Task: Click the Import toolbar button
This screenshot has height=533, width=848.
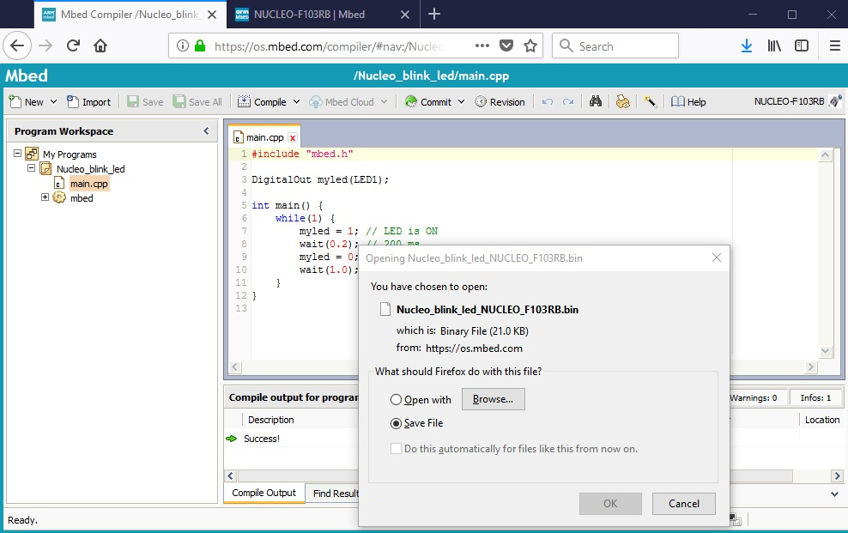Action: pyautogui.click(x=88, y=101)
